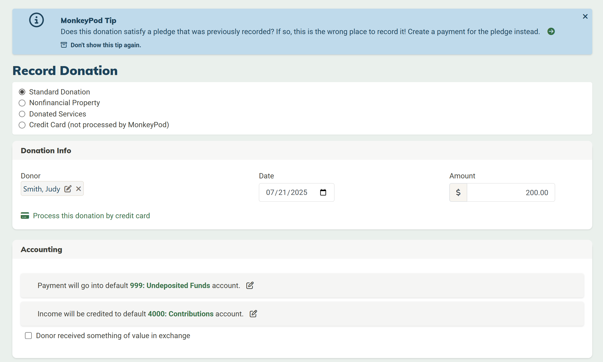The height and width of the screenshot is (362, 603).
Task: Click the edit pencil next to donor Smith, Judy
Action: coord(68,189)
